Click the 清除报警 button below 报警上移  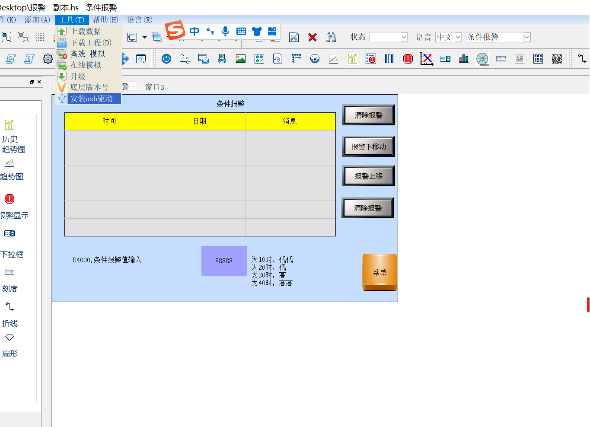(368, 208)
